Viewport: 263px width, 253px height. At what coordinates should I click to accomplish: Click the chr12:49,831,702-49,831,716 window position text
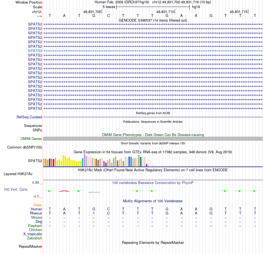point(182,2)
